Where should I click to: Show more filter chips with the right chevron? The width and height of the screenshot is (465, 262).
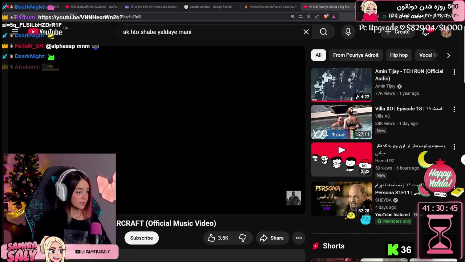[448, 55]
